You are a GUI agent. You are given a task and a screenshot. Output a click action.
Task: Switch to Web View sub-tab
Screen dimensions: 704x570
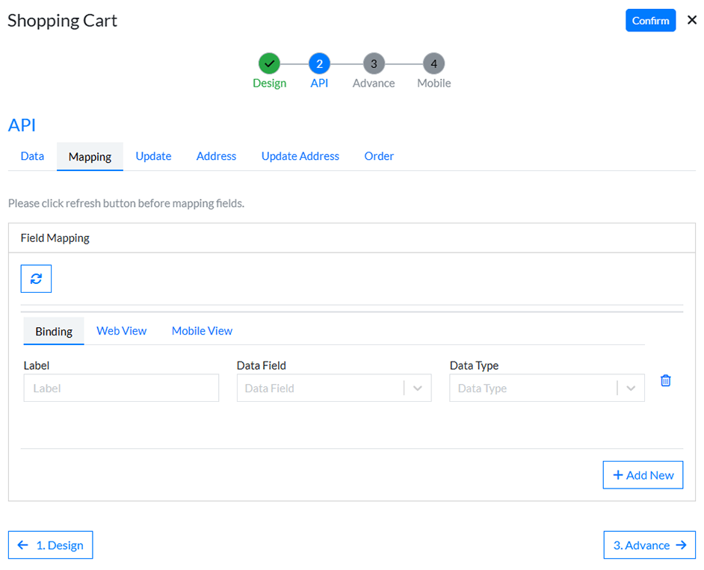[x=121, y=331]
